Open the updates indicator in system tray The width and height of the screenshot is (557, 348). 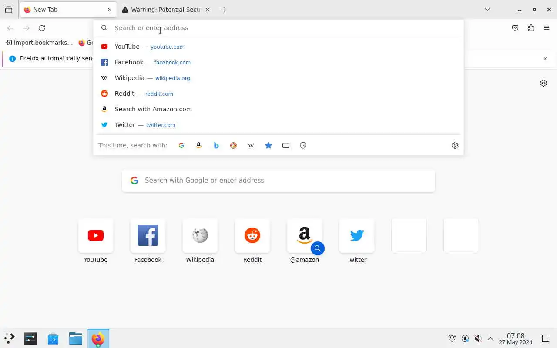(x=465, y=338)
